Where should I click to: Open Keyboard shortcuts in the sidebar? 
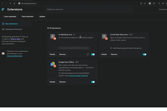(13, 29)
